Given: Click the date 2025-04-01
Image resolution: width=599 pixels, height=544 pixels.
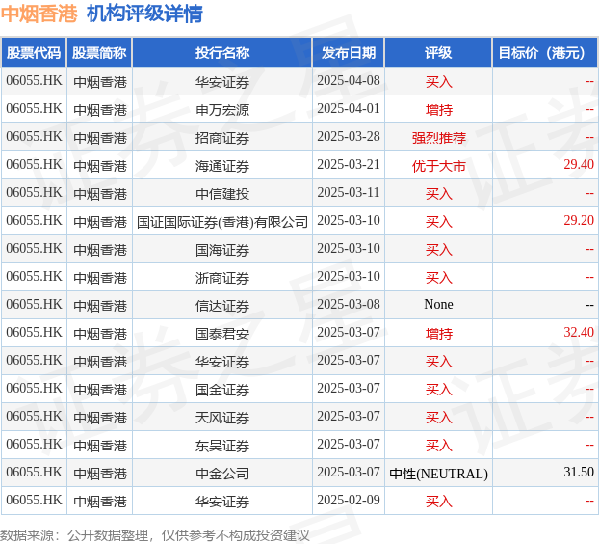Looking at the screenshot, I should coord(349,108).
